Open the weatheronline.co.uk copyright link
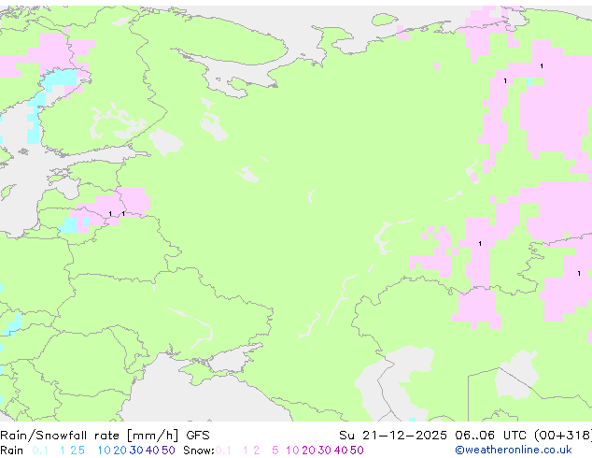Screen dimensions: 592x458 point(514,450)
